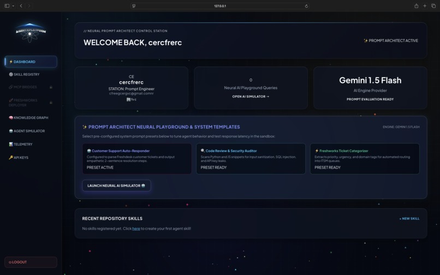Click 'ENGINE: GEMINI 1.5 FLASH' label
The image size is (440, 275).
pyautogui.click(x=401, y=127)
